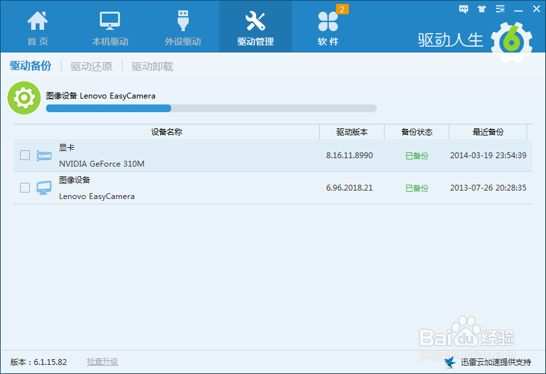Switch to the 驱动备份 tab
Viewport: 546px width, 374px height.
[x=30, y=65]
